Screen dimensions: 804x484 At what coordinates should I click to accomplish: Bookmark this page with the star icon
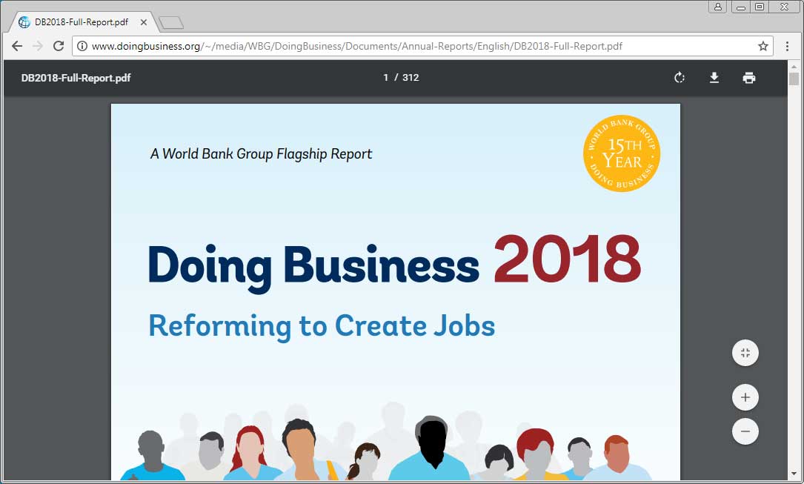tap(763, 46)
